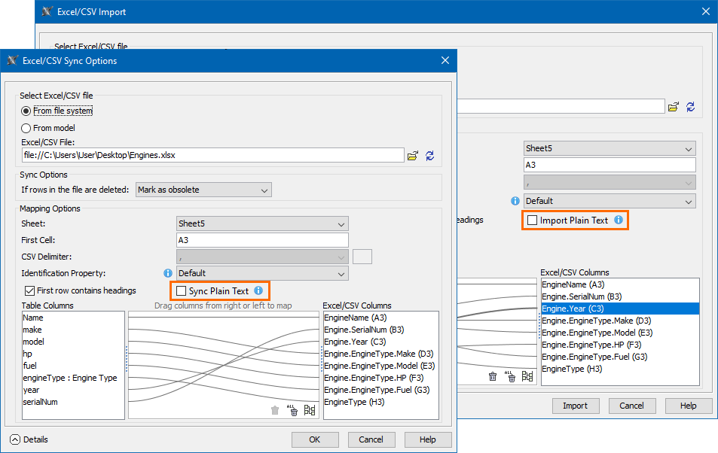
Task: Open Identification Property Default dropdown
Action: point(262,273)
